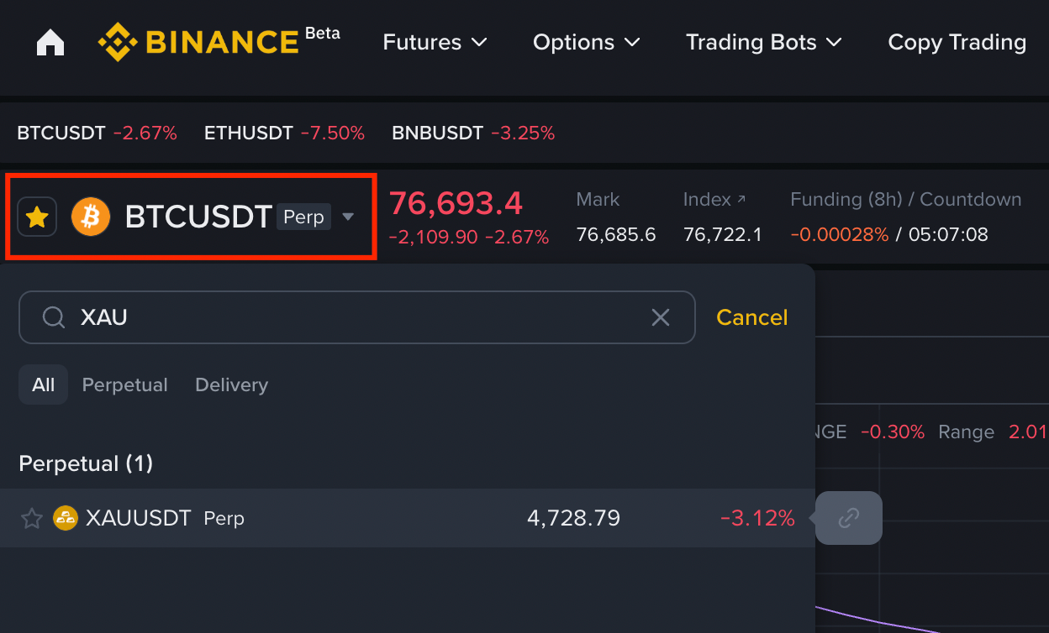Click the Perpetual (1) section heading
The width and height of the screenshot is (1049, 633).
86,463
